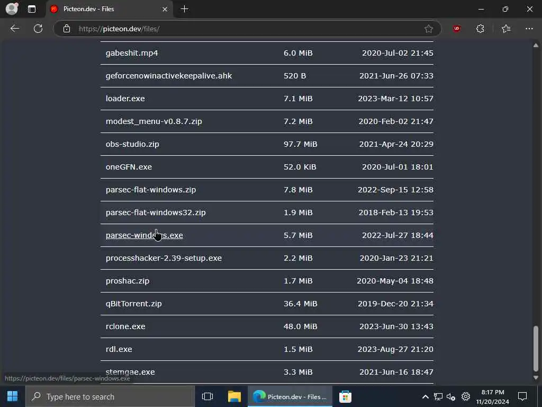Viewport: 542px width, 407px height.
Task: Download parsec-flat-windows.zip
Action: [151, 190]
